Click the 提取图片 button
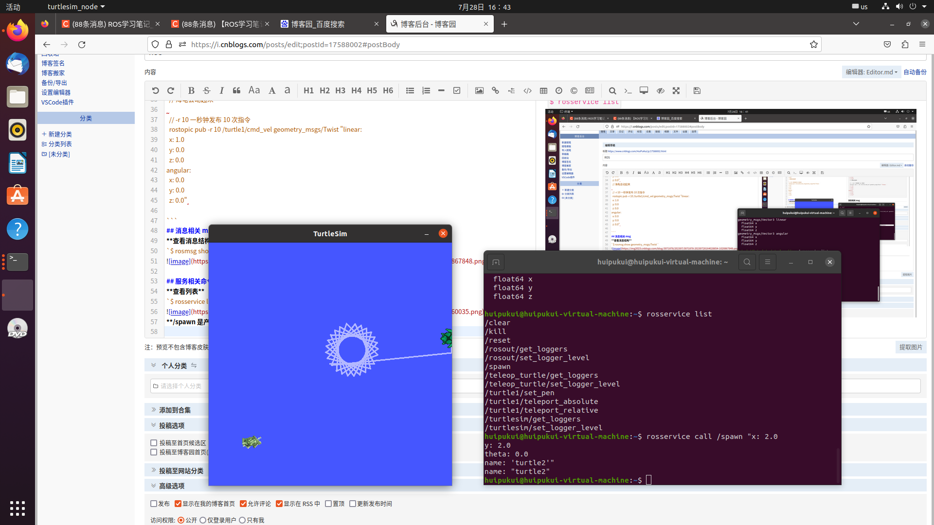The width and height of the screenshot is (934, 525). 911,347
